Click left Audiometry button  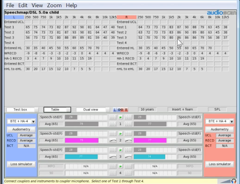[x=21, y=129]
